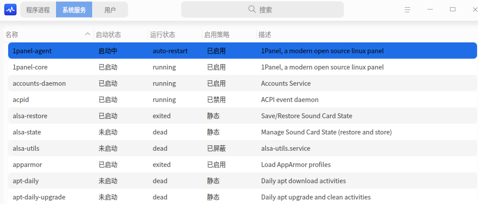
Task: Click 已屏蔽 policy of alsa-utils
Action: 216,148
